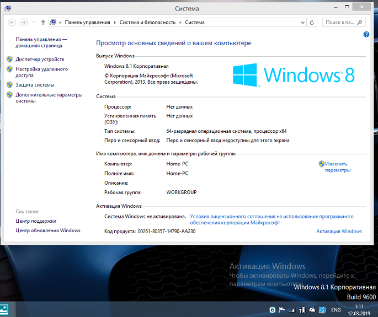
Task: Close the Система window
Action: point(361,7)
